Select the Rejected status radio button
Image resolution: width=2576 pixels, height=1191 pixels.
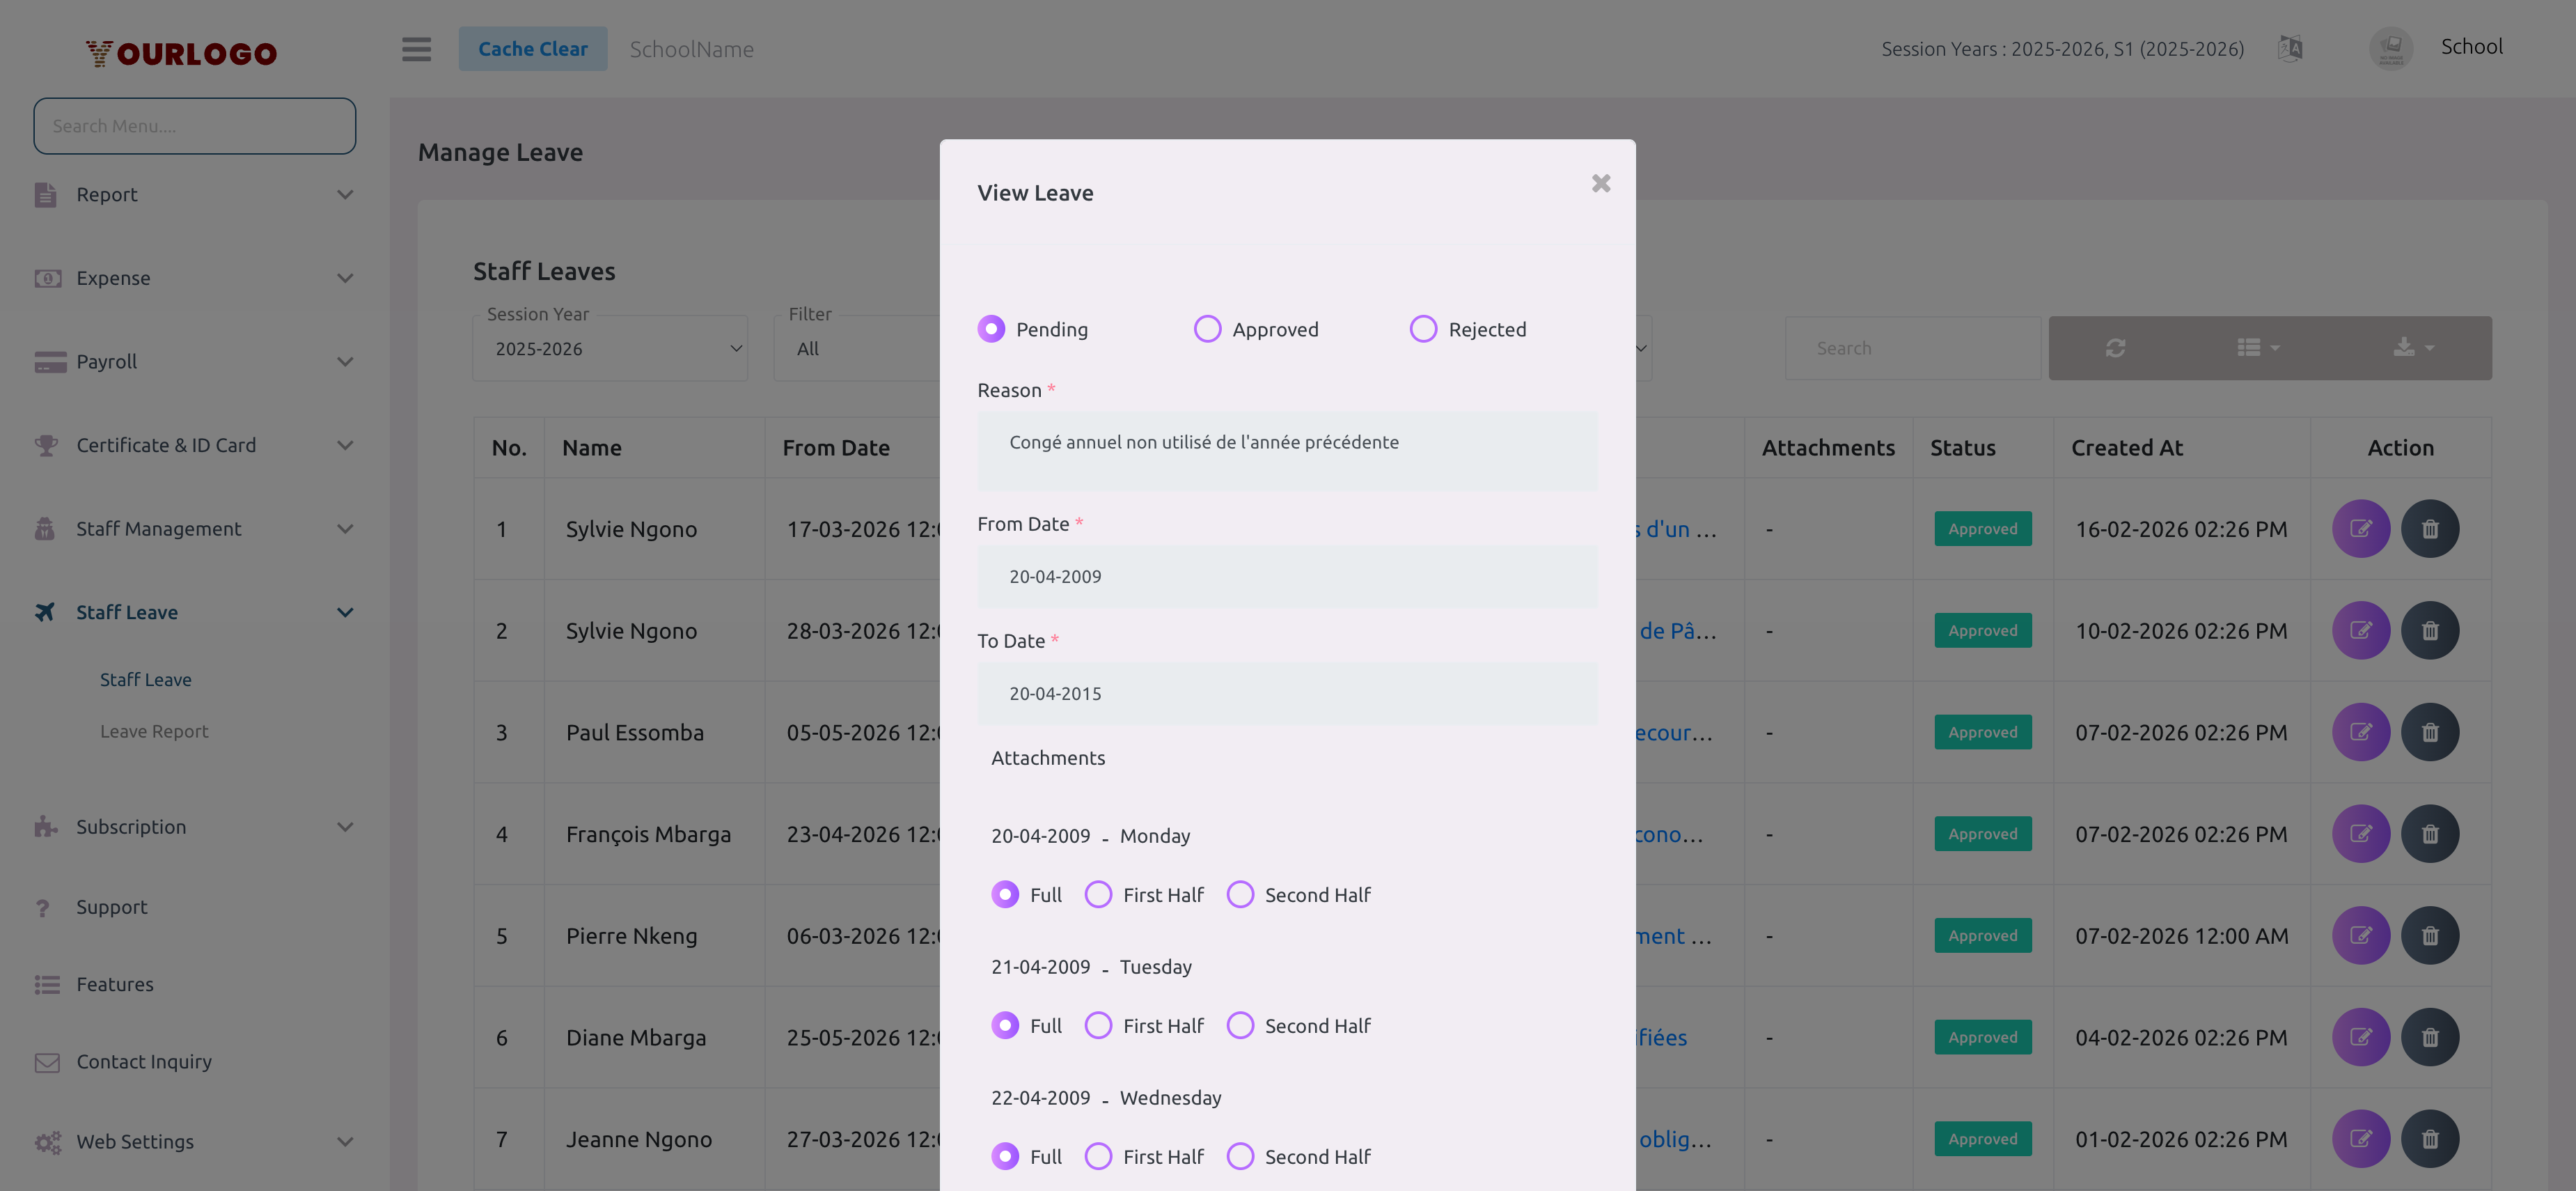[x=1423, y=328]
